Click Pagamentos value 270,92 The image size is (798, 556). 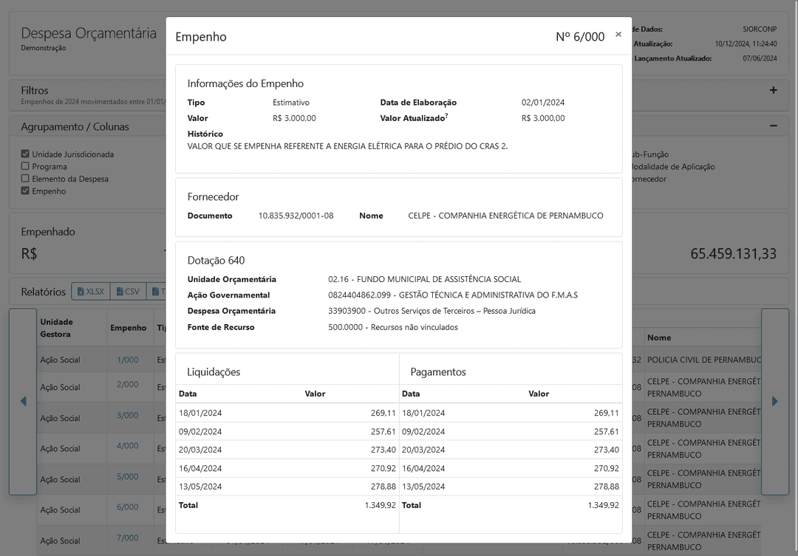point(607,468)
